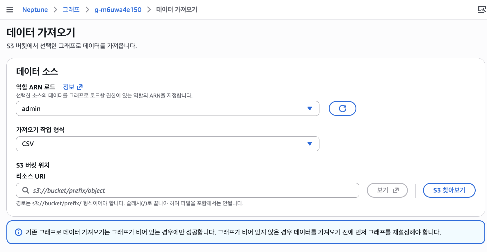Expand the 가져오기 작업 형식 dropdown
The image size is (487, 252).
[x=167, y=143]
